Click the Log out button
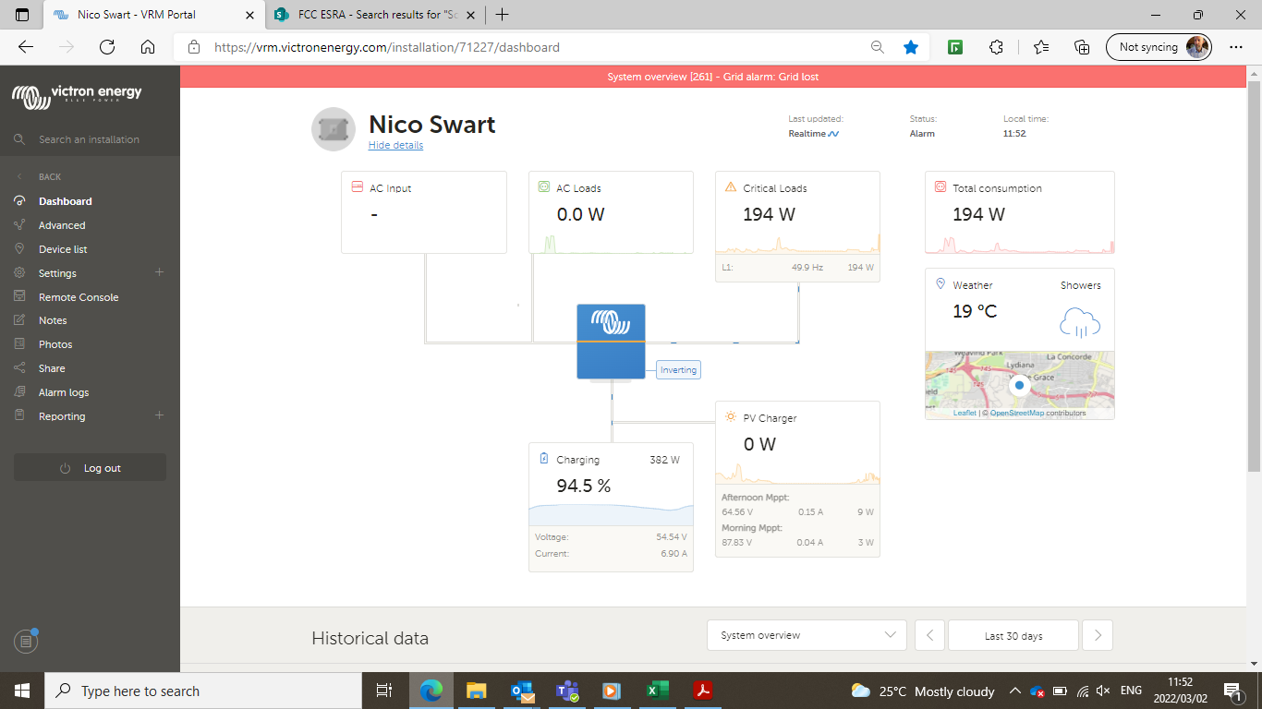The image size is (1262, 709). tap(91, 468)
